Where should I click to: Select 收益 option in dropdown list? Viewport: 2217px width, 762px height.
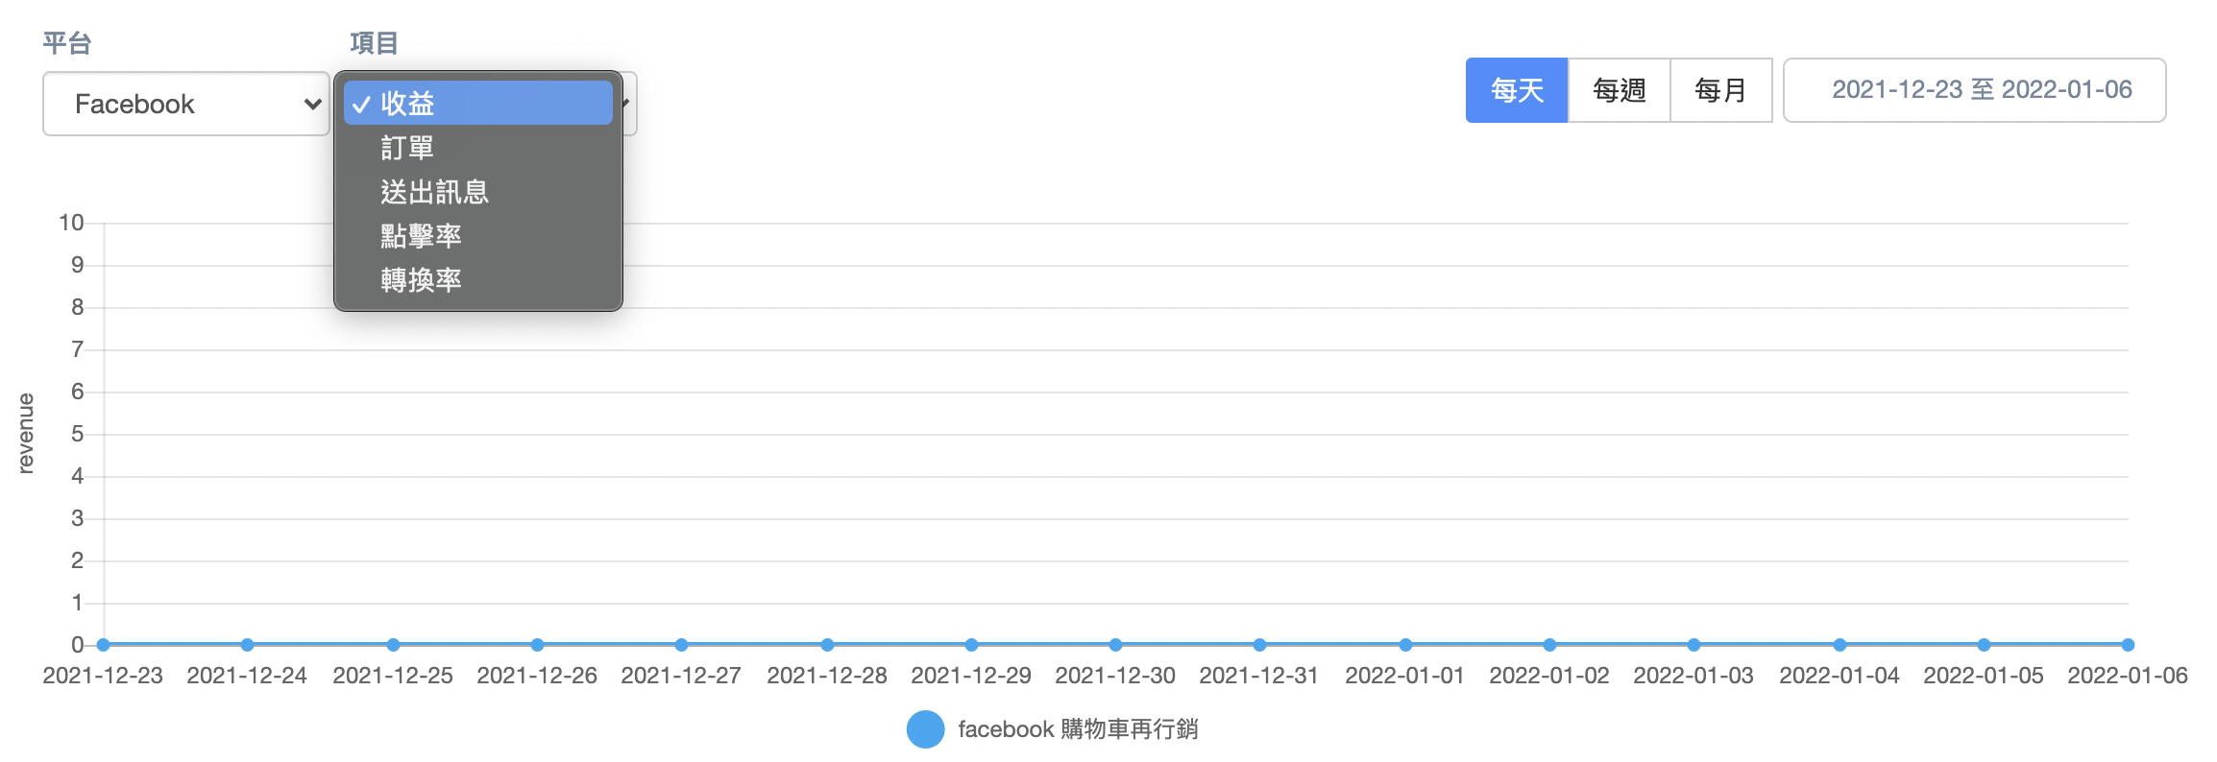[477, 103]
